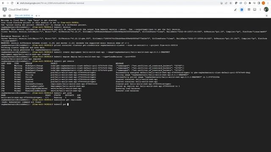Open the Extensions puzzle piece menu

click(x=250, y=3)
